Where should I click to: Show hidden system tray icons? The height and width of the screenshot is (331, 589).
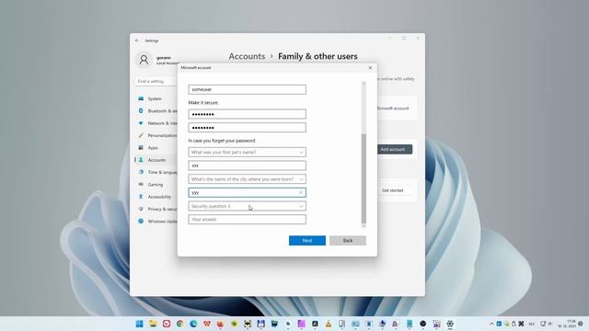(x=491, y=324)
